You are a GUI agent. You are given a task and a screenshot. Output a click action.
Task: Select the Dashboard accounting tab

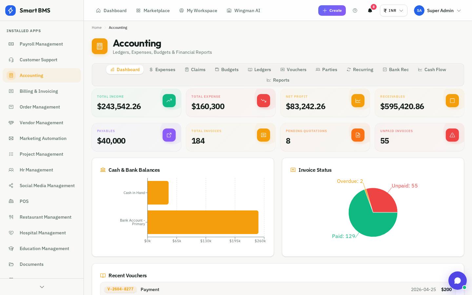click(x=125, y=69)
